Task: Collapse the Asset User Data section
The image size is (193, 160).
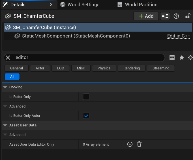Action: coord(5,125)
